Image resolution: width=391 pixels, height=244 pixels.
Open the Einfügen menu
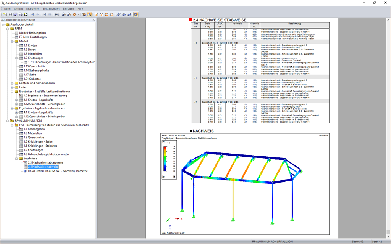tap(68, 8)
